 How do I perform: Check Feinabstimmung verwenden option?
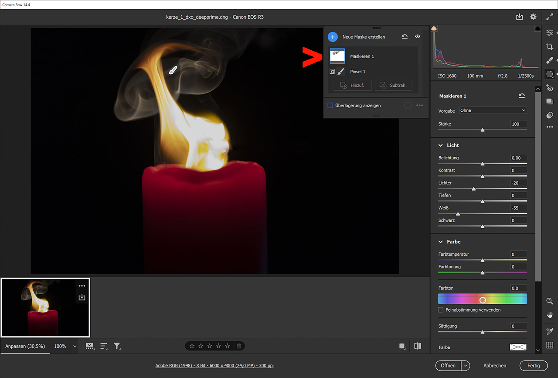point(441,310)
